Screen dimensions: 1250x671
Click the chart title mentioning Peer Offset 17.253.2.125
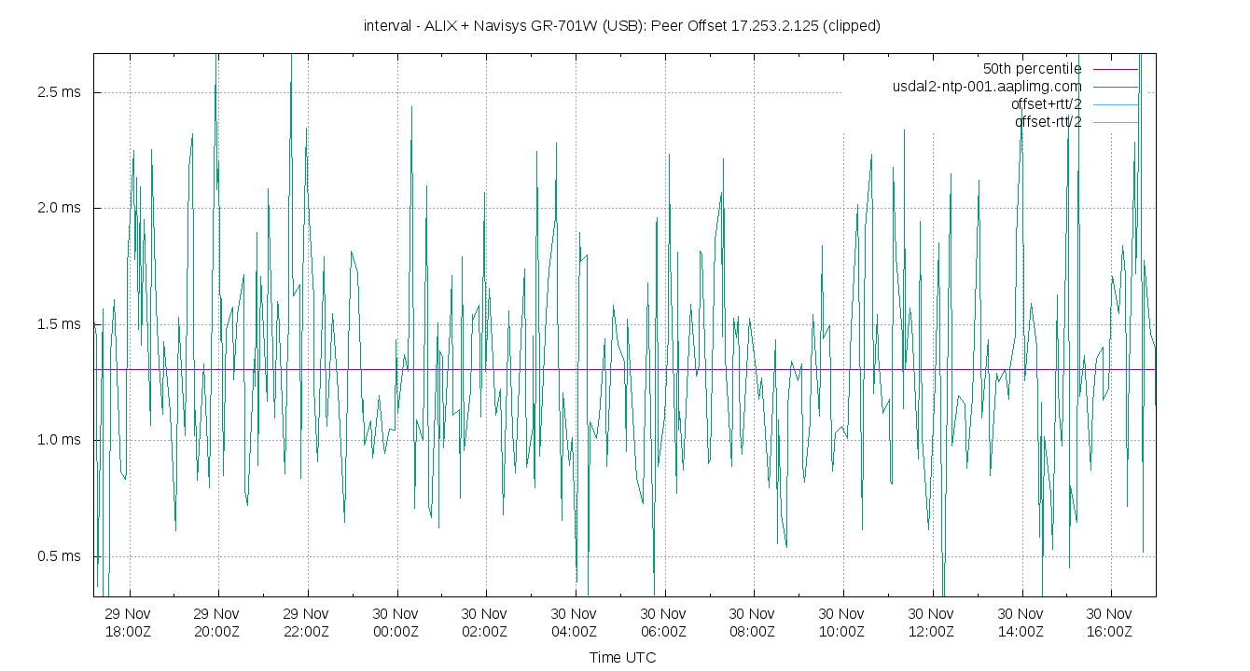tap(622, 26)
